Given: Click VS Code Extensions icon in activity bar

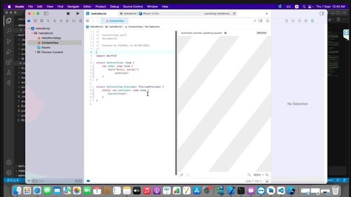Looking at the screenshot, I should coord(9,62).
